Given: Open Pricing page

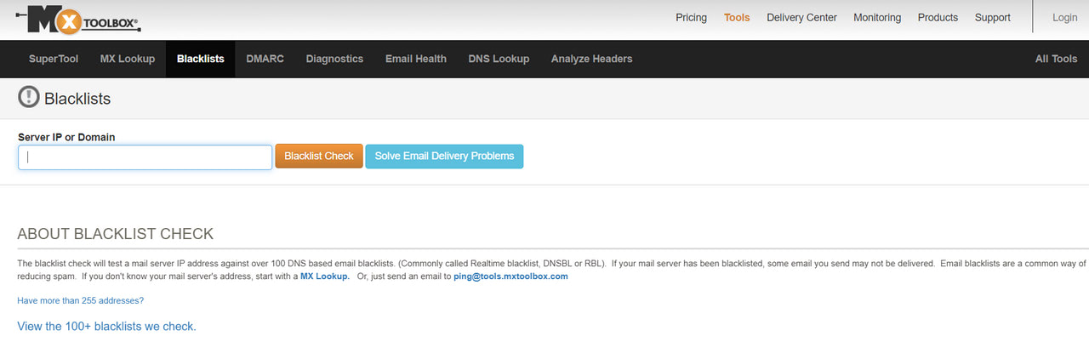Looking at the screenshot, I should [691, 17].
